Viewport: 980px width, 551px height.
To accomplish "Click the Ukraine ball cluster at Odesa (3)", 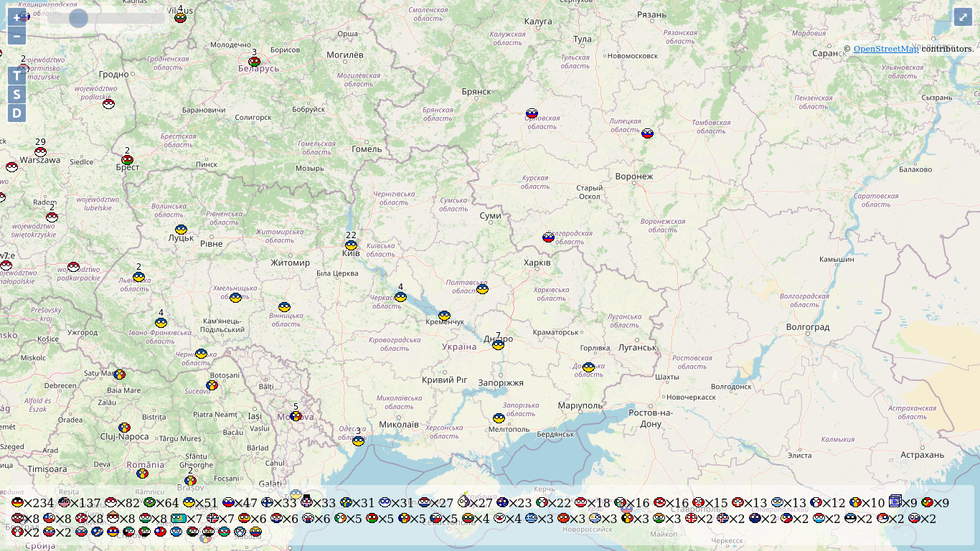I will coord(358,441).
